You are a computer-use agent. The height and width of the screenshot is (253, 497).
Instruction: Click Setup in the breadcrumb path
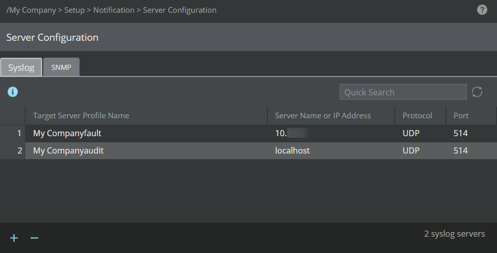[74, 10]
